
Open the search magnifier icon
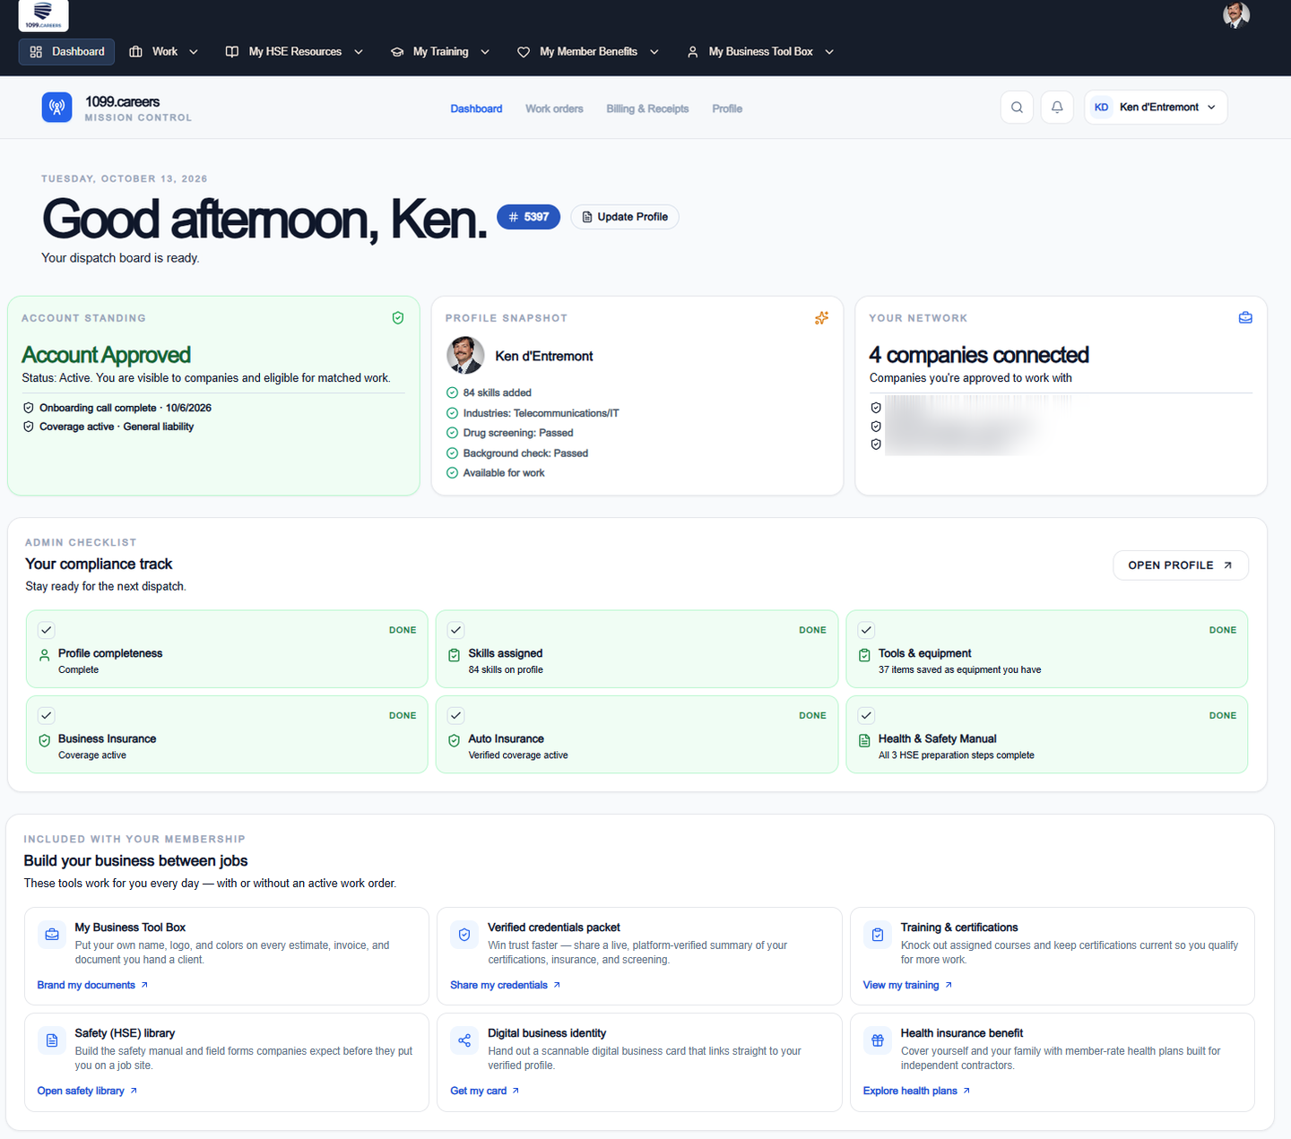(x=1017, y=108)
